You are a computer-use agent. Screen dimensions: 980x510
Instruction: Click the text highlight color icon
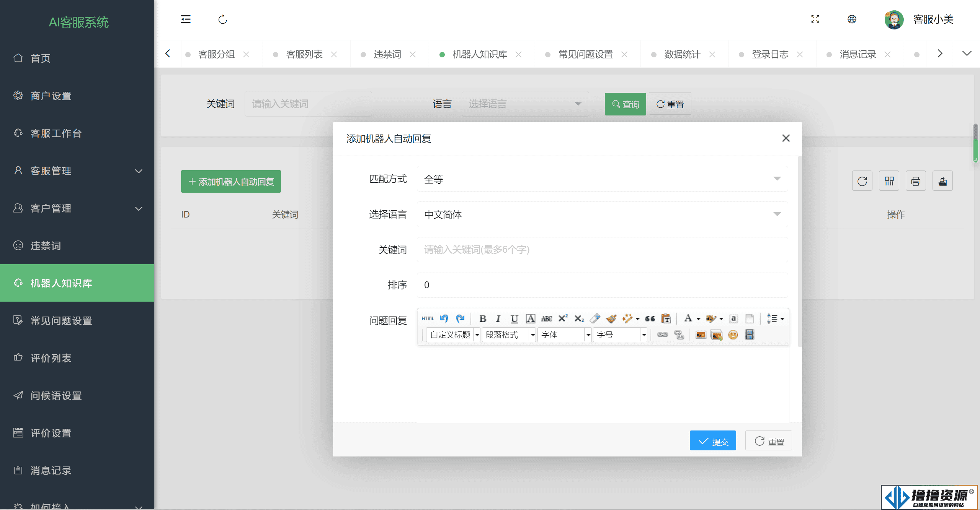[710, 318]
